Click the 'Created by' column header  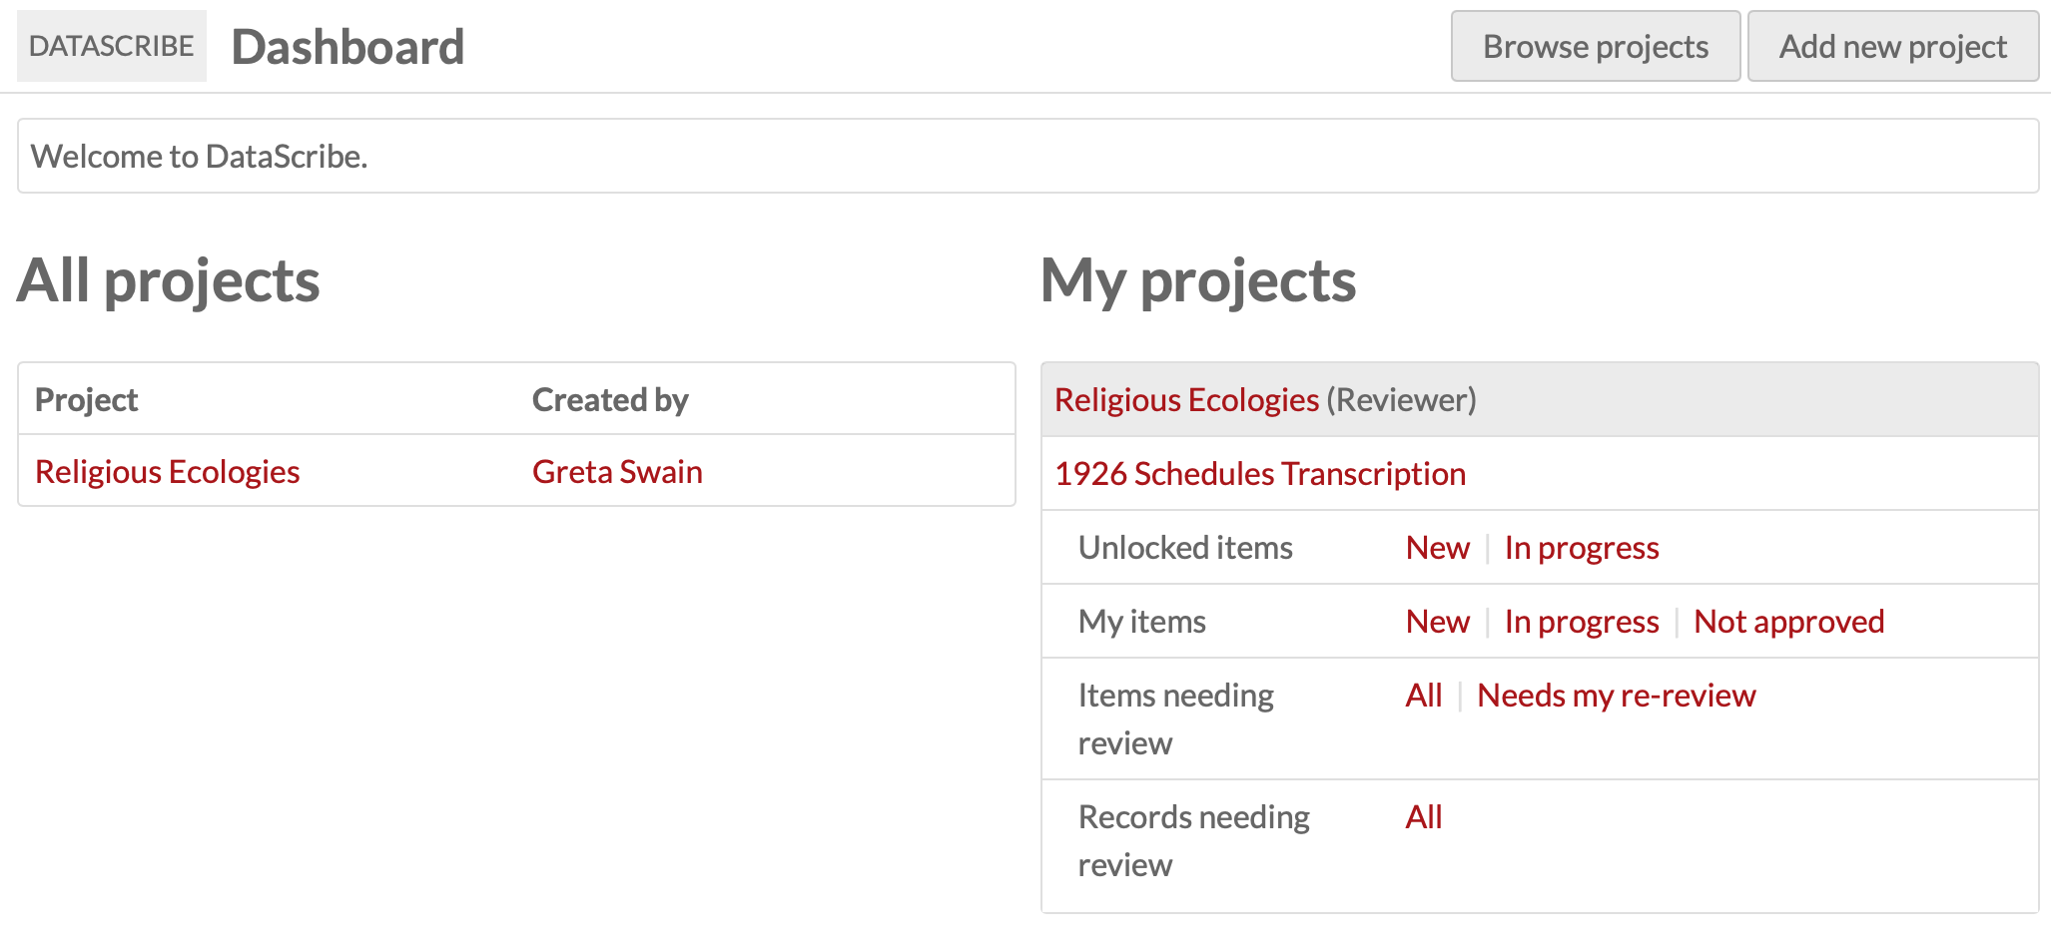tap(610, 399)
